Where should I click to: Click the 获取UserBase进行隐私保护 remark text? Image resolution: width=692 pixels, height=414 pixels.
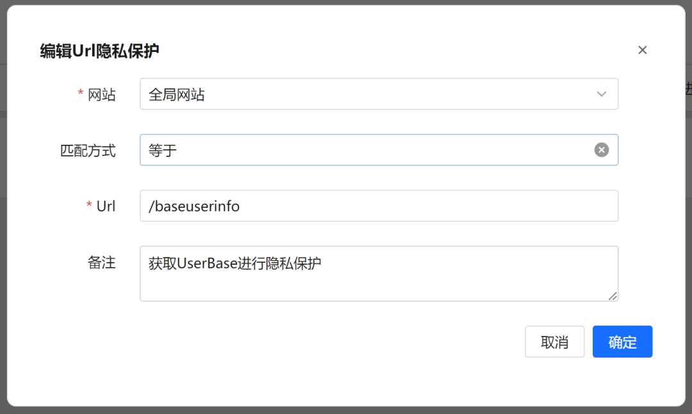click(235, 263)
